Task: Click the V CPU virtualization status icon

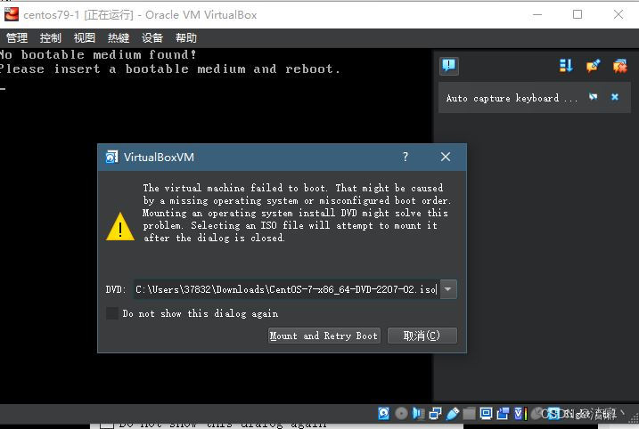Action: [x=519, y=414]
